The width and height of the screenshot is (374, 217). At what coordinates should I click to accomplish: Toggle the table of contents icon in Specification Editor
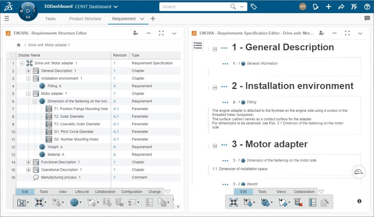(198, 45)
